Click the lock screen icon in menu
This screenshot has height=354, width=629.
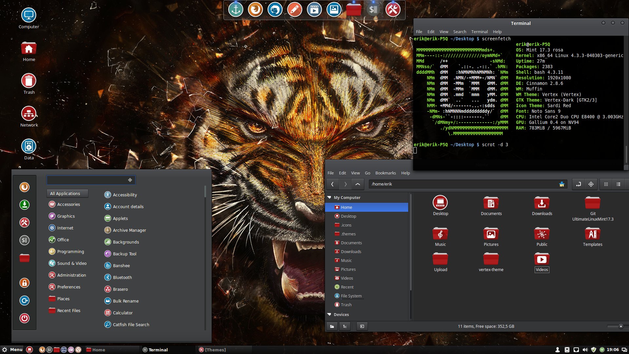coord(24,283)
